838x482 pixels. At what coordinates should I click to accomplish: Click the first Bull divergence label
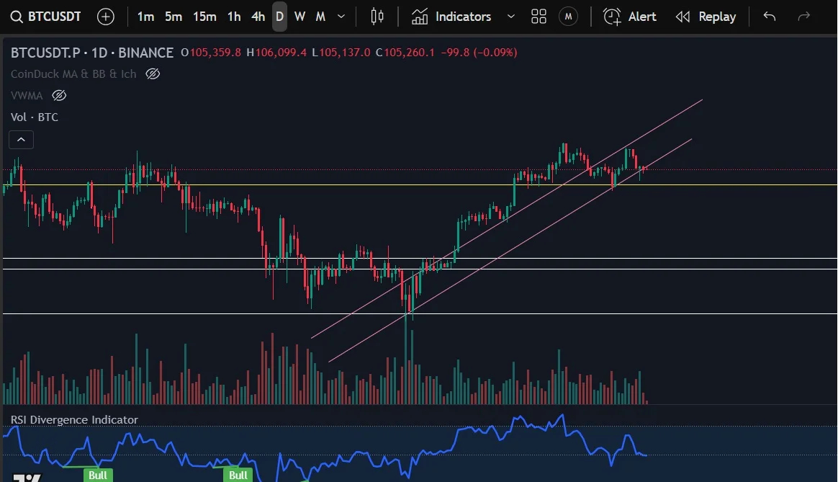point(98,475)
